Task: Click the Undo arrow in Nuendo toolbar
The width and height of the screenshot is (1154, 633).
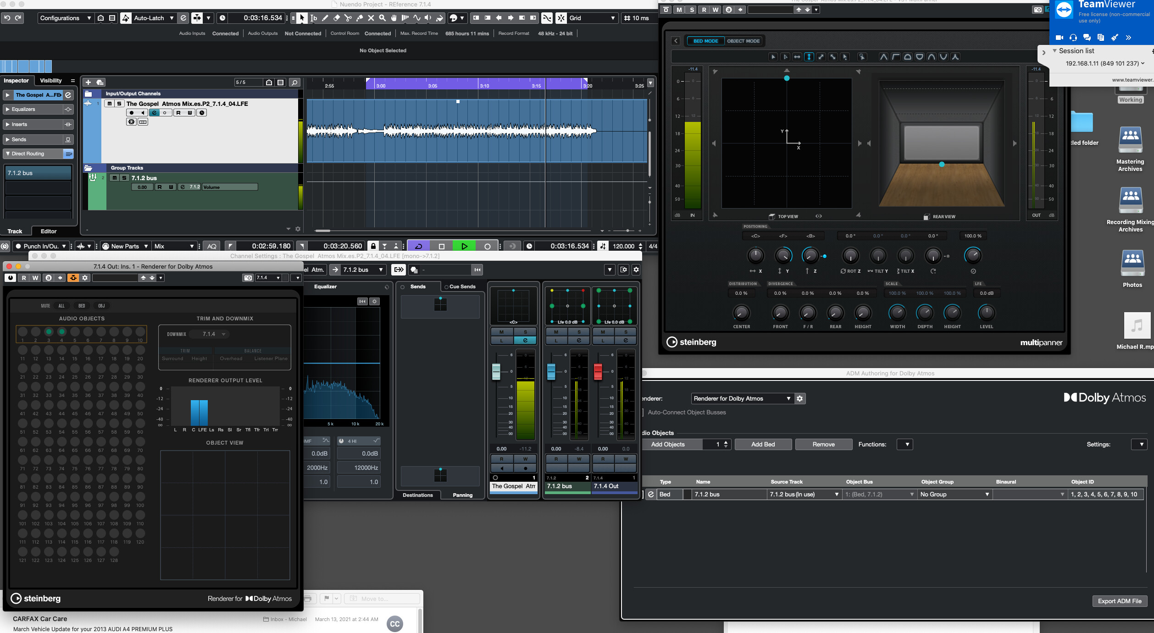Action: click(x=7, y=18)
